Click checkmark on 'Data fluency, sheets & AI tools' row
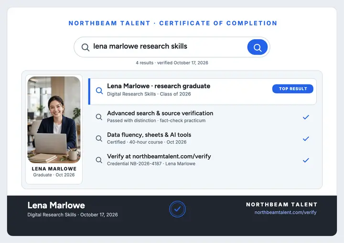Screen dimensions: 344x243 pyautogui.click(x=306, y=138)
